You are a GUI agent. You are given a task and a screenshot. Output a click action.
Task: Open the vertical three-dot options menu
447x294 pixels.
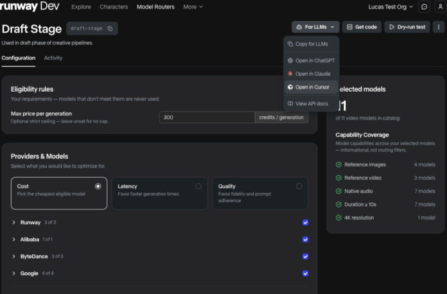coord(439,27)
